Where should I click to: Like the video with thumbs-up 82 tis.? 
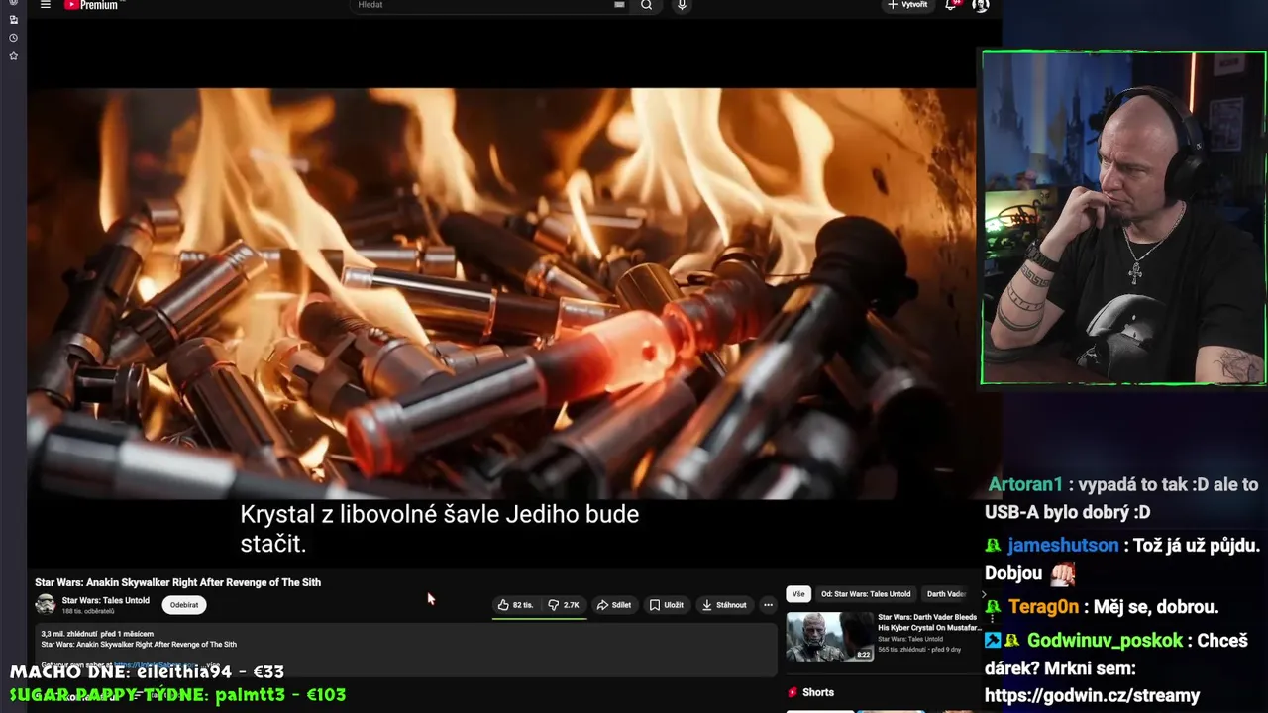pyautogui.click(x=516, y=605)
